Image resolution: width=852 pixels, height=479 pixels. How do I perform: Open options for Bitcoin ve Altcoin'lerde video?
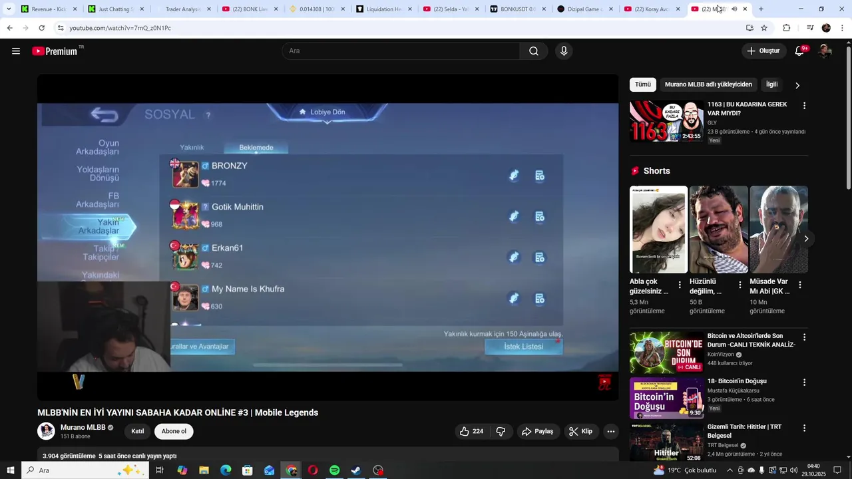pos(804,337)
